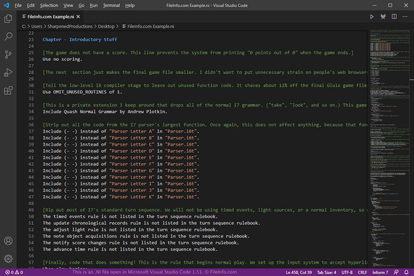Open the Terminal menu
This screenshot has height=276, width=414.
coord(111,5)
